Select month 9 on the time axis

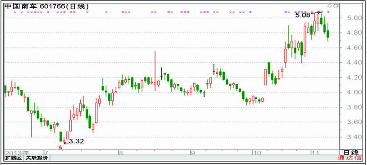[192, 153]
